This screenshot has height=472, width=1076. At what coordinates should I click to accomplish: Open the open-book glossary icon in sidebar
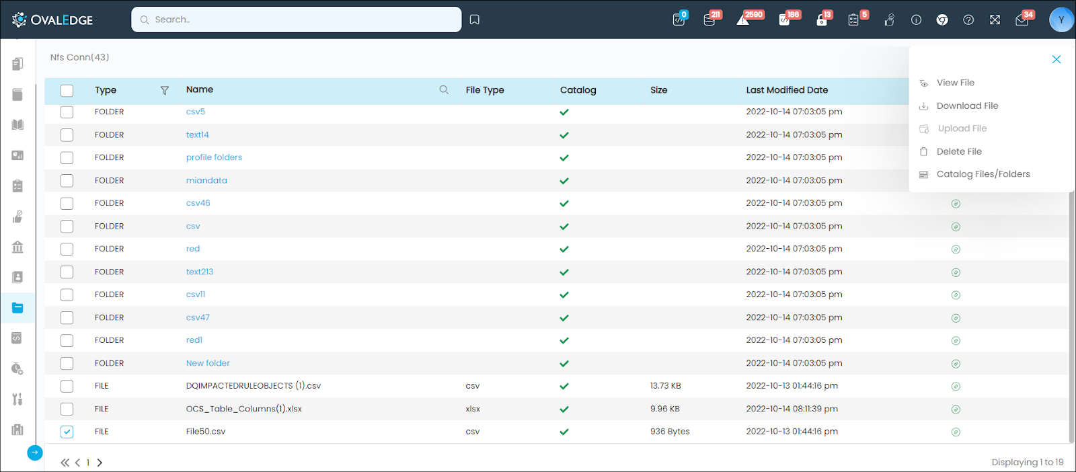coord(17,124)
